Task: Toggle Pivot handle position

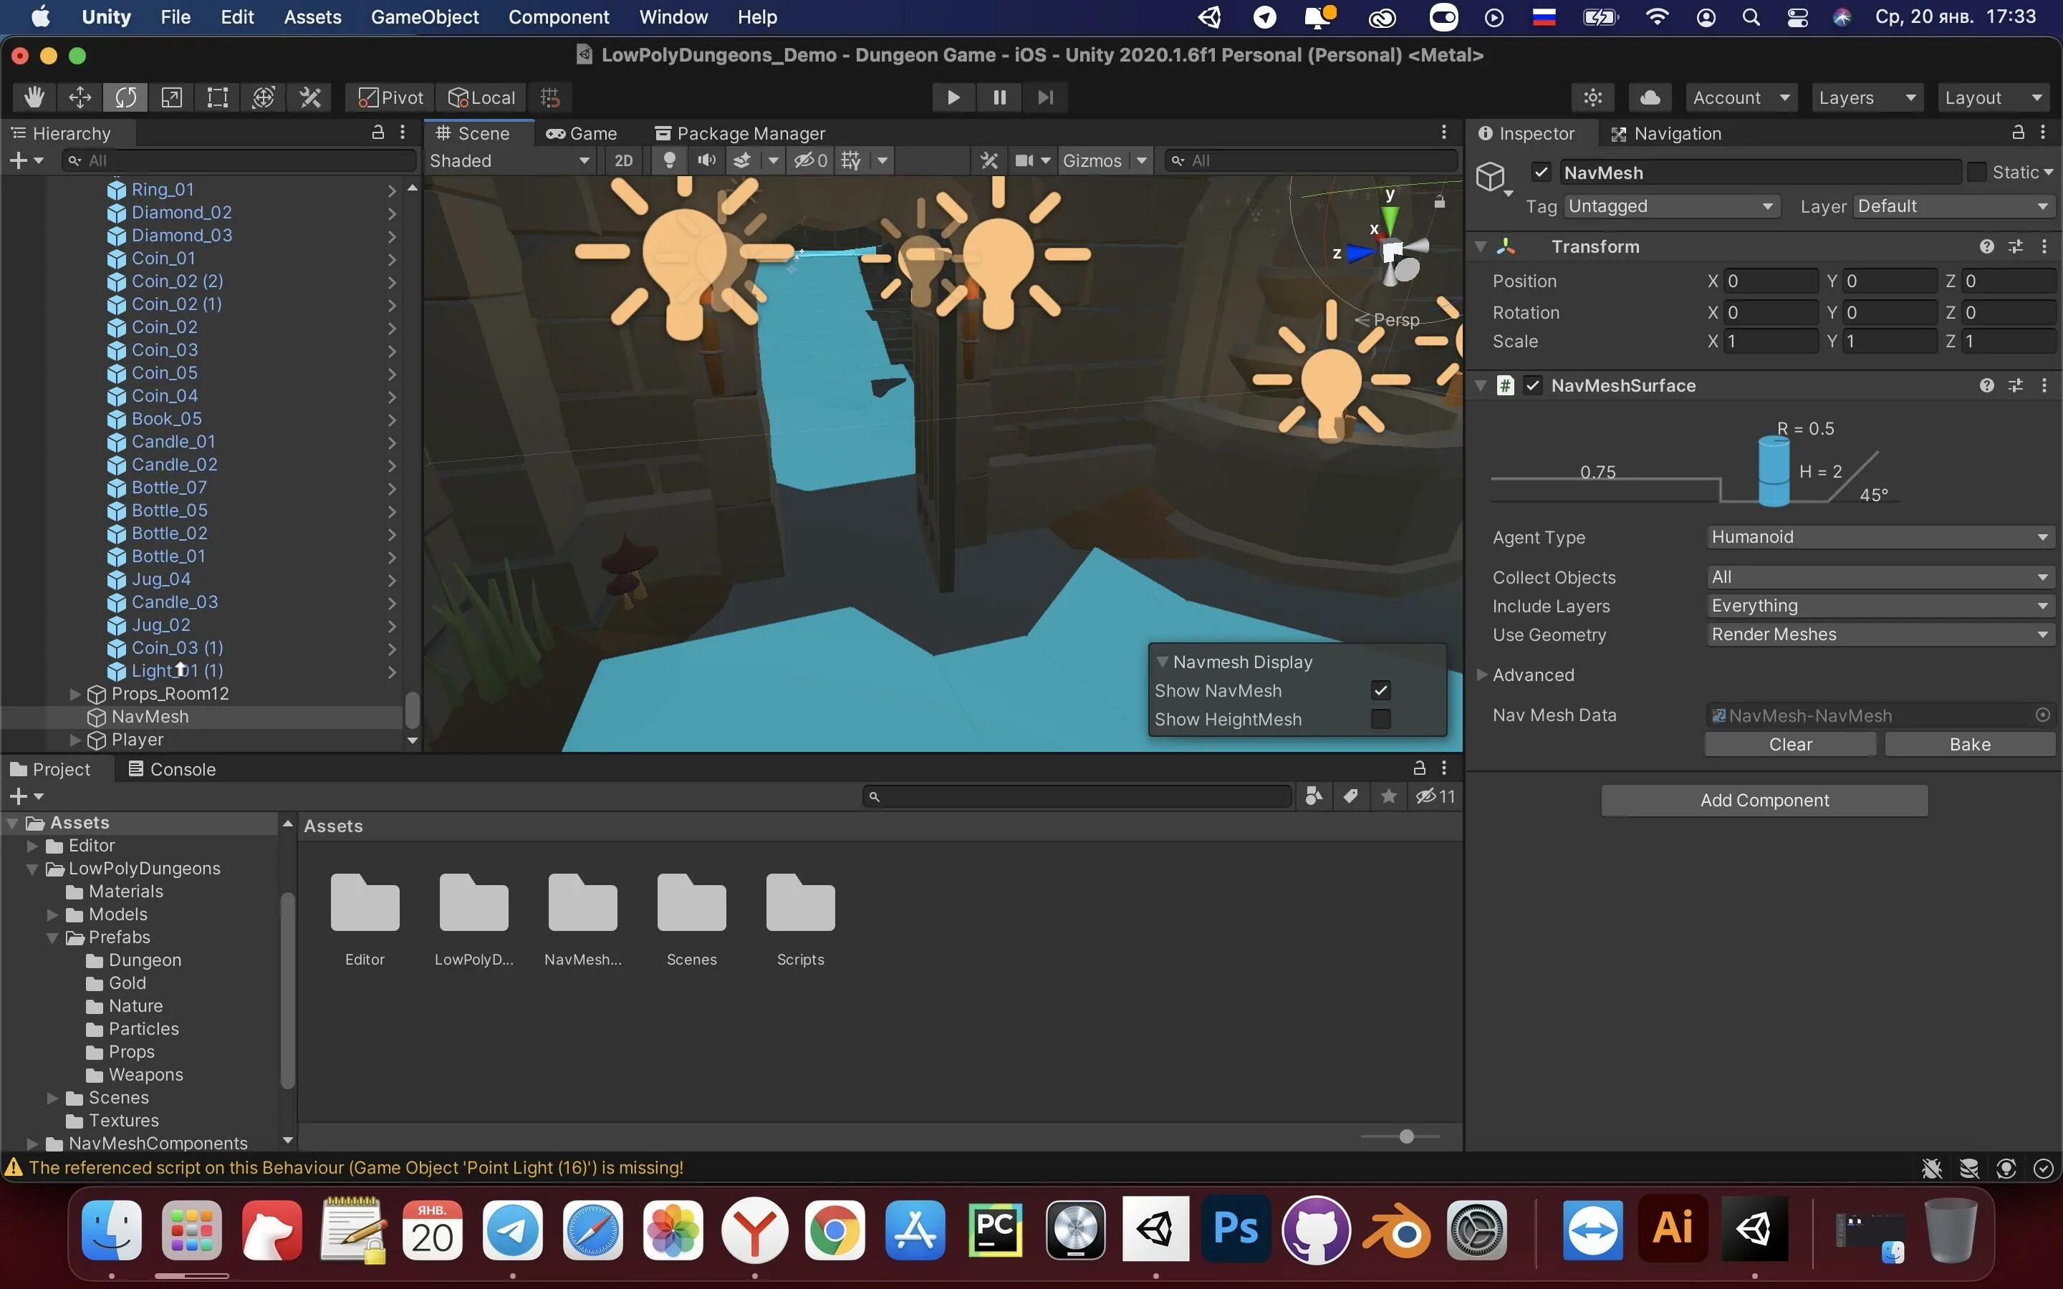Action: [x=390, y=97]
